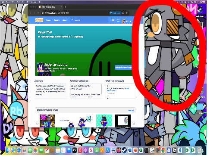Open Music from the Dock
This screenshot has height=155, width=207.
click(x=80, y=150)
